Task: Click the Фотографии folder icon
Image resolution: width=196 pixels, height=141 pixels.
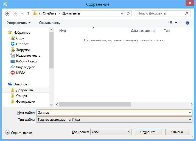Action: pos(13,101)
